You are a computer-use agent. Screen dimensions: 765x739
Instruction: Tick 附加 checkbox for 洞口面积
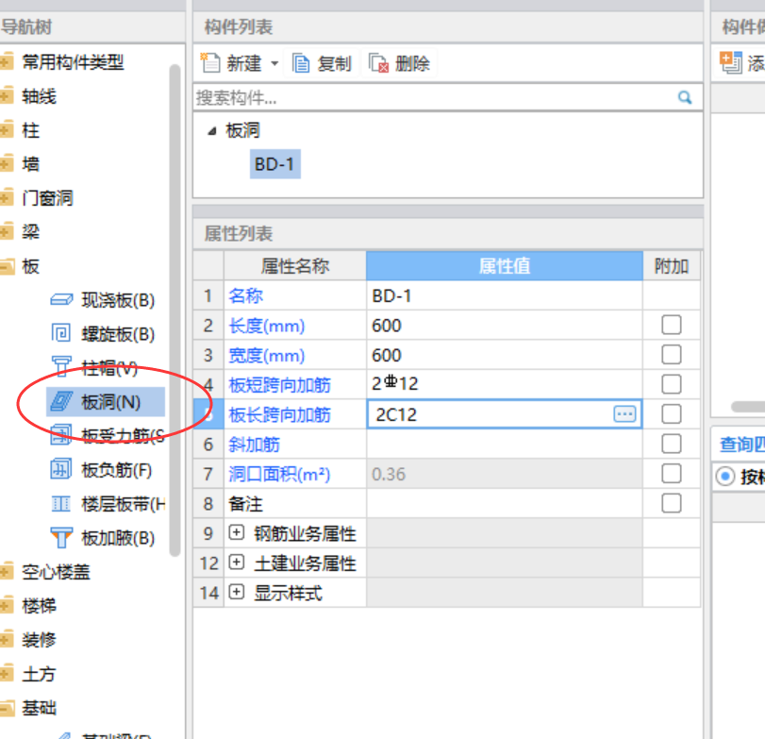coord(672,474)
